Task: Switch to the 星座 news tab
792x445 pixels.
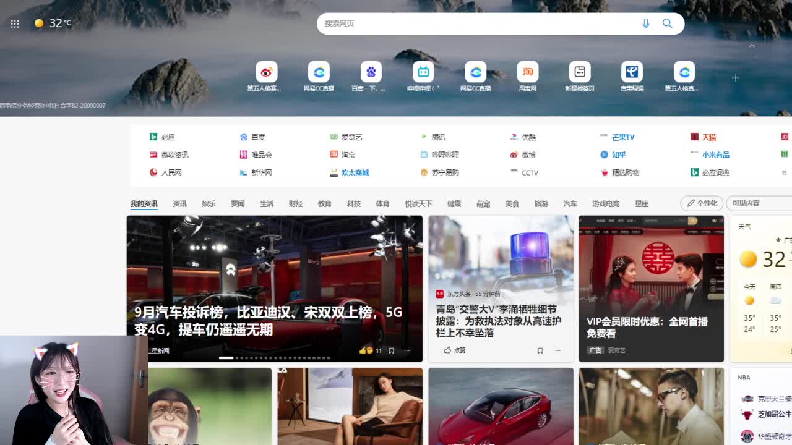Action: tap(642, 203)
